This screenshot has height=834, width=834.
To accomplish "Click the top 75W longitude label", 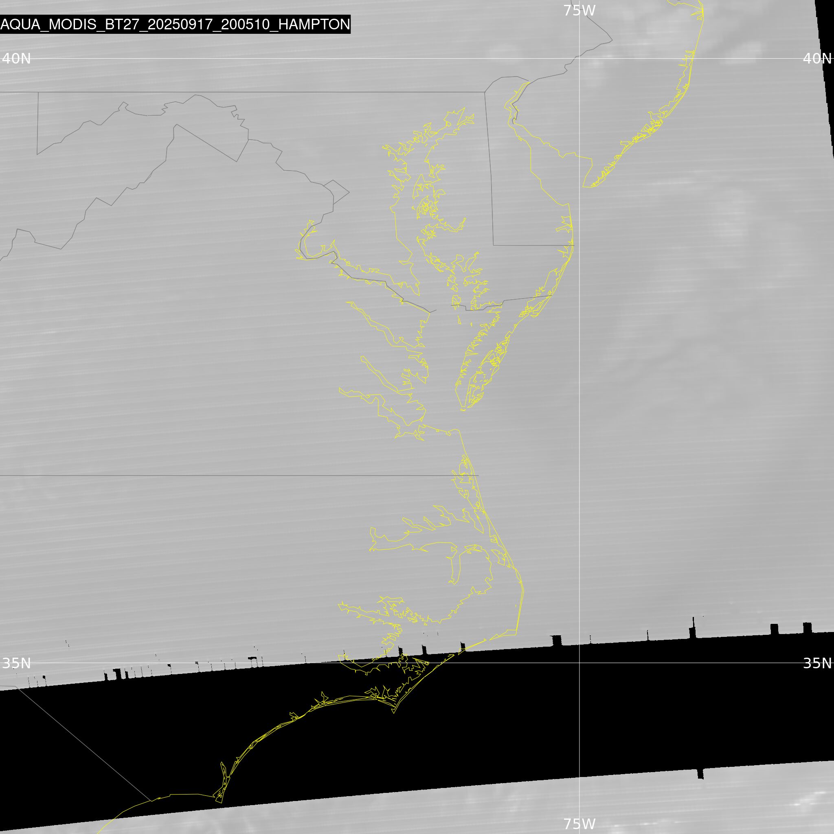I will 579,10.
